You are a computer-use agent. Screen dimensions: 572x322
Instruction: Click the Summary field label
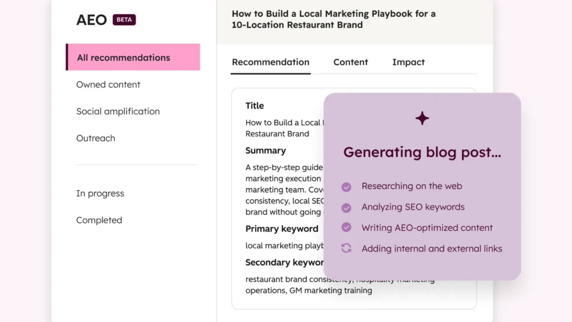[266, 150]
